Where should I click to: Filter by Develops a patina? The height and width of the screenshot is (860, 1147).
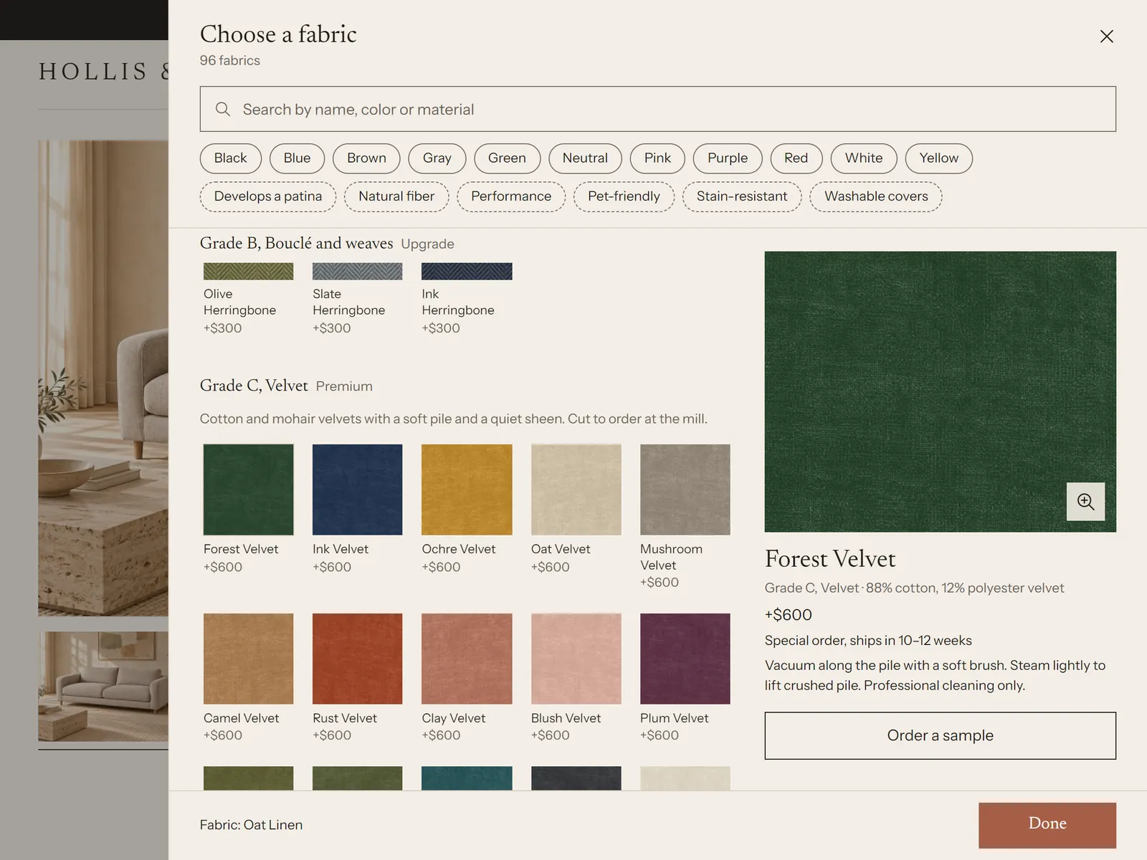click(268, 196)
